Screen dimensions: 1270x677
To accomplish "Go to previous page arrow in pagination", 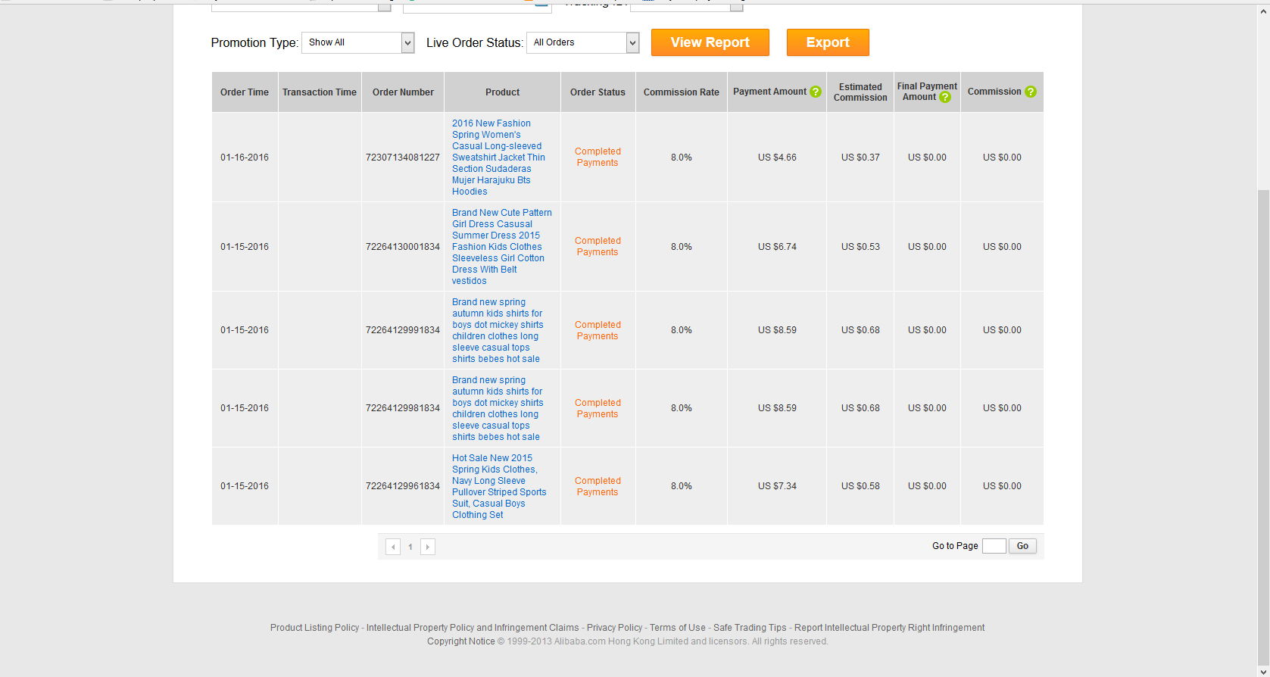I will [393, 547].
